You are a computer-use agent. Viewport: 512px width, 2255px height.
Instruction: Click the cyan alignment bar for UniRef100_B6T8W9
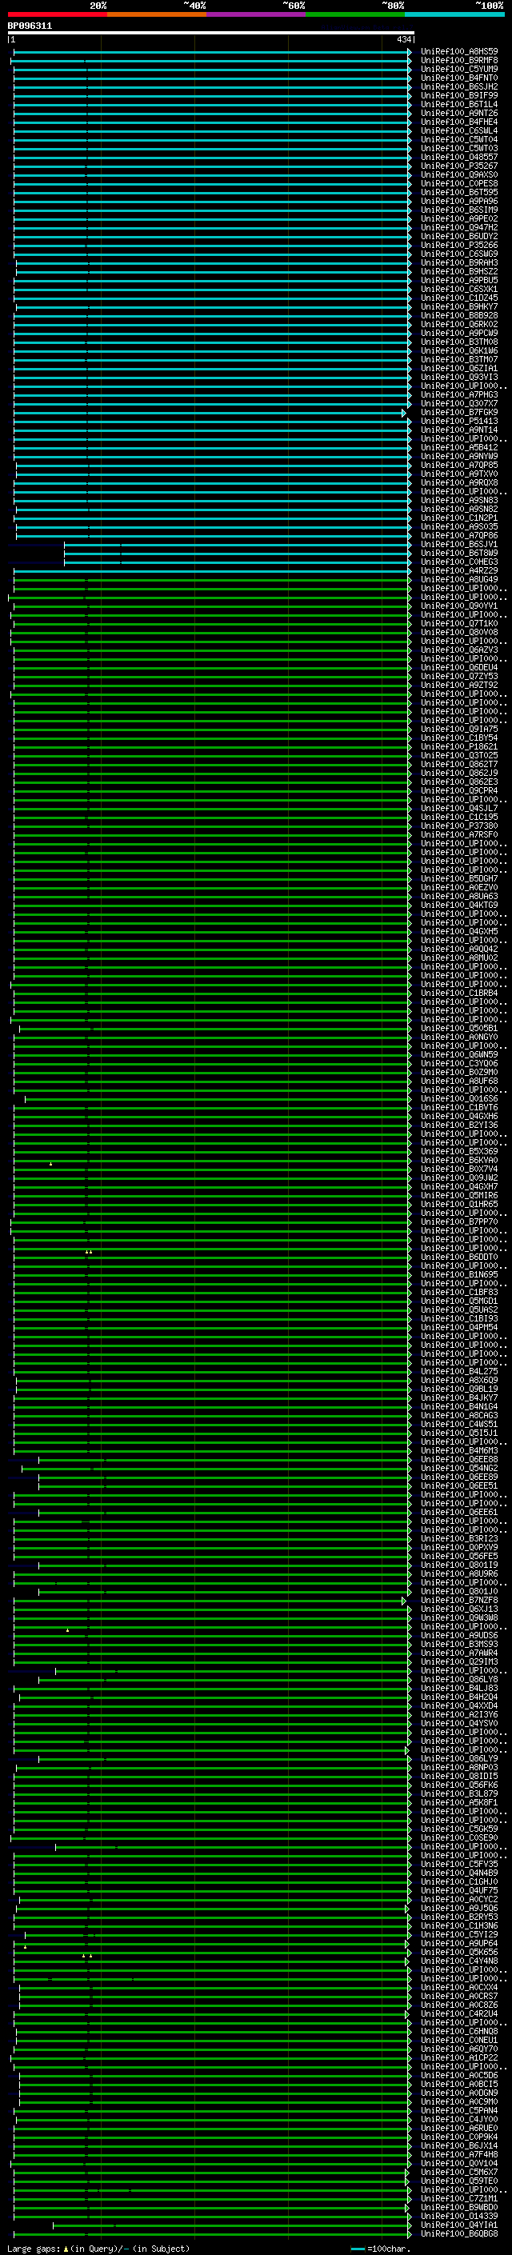(x=237, y=554)
